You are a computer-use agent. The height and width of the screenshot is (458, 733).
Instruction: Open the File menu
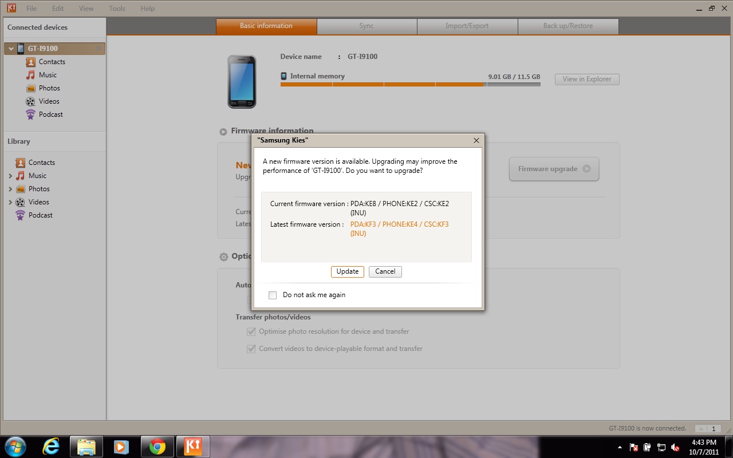click(x=31, y=9)
